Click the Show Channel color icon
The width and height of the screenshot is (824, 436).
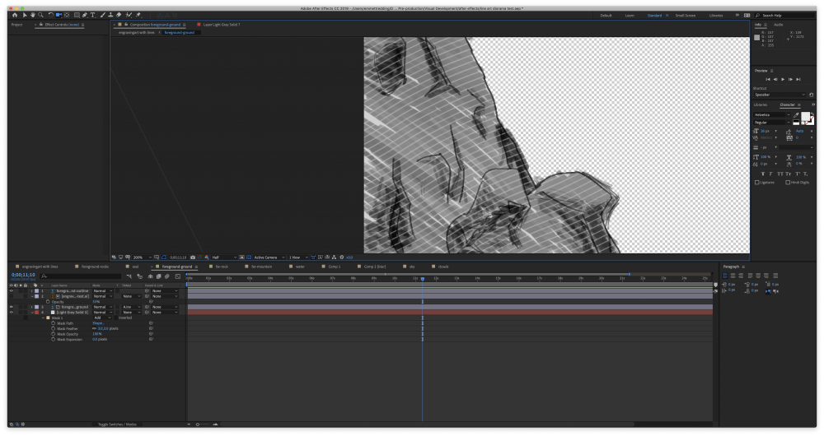tap(207, 257)
